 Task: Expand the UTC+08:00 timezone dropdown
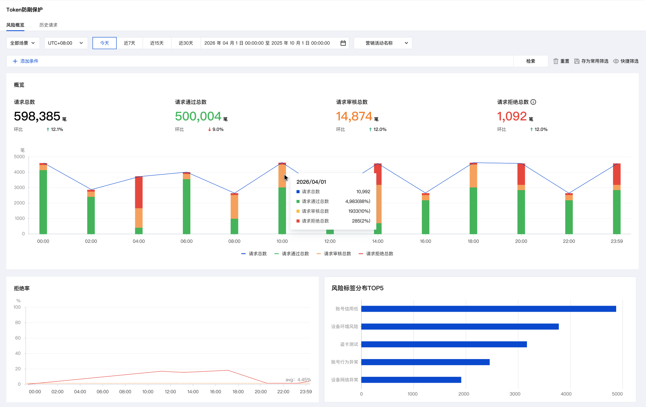[x=66, y=43]
